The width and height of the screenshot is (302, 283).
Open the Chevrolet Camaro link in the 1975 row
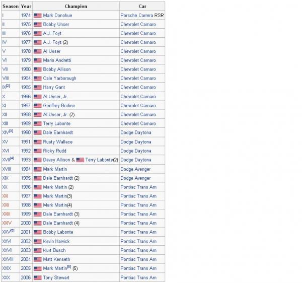point(138,25)
